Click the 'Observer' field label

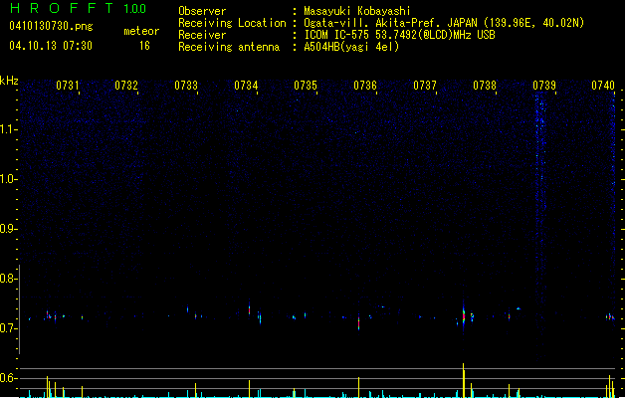point(202,11)
